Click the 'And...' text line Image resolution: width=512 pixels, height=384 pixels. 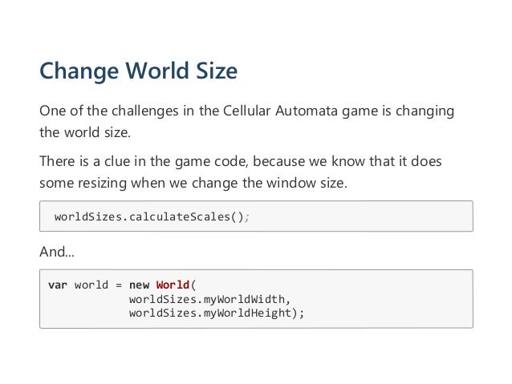[57, 252]
